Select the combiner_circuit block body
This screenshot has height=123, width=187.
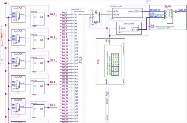click(x=127, y=13)
